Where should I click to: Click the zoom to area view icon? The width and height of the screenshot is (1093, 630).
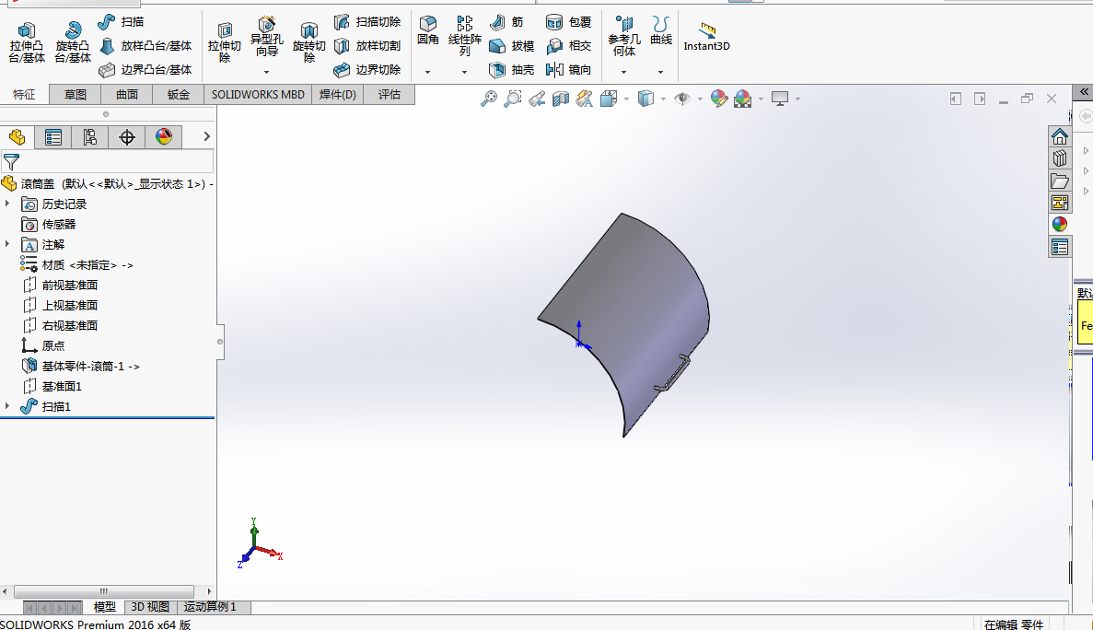coord(513,99)
